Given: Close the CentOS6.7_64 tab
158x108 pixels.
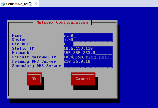Looking at the screenshot, I should click(x=36, y=4).
